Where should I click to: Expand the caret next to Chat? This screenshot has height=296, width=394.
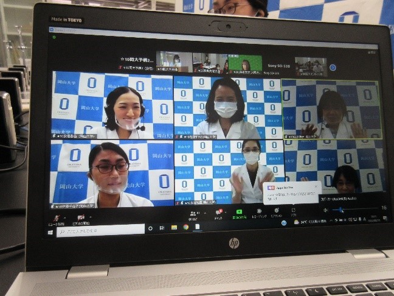coord(226,212)
